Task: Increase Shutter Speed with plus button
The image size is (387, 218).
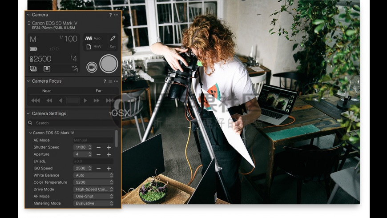Action: tap(109, 147)
